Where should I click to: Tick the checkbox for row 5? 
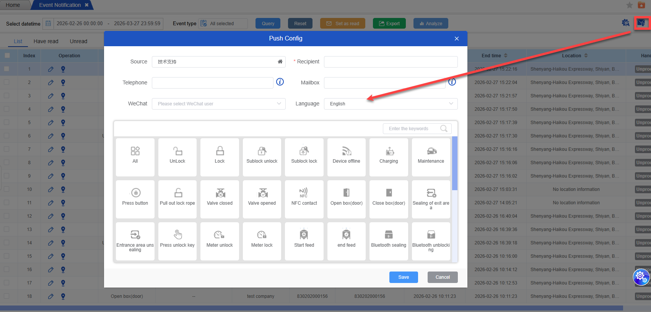7,122
